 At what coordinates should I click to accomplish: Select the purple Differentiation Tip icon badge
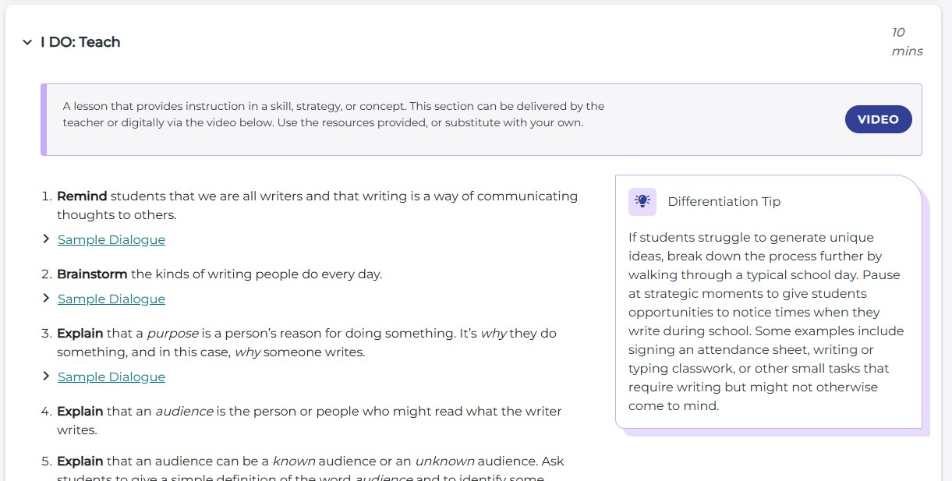642,201
